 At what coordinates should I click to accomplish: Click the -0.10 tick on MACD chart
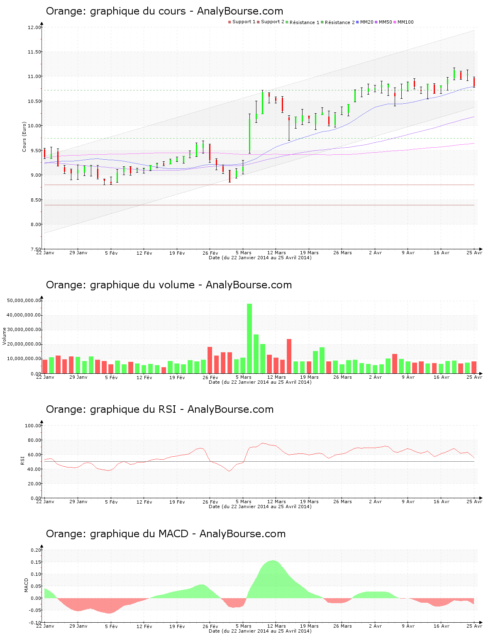pyautogui.click(x=35, y=623)
